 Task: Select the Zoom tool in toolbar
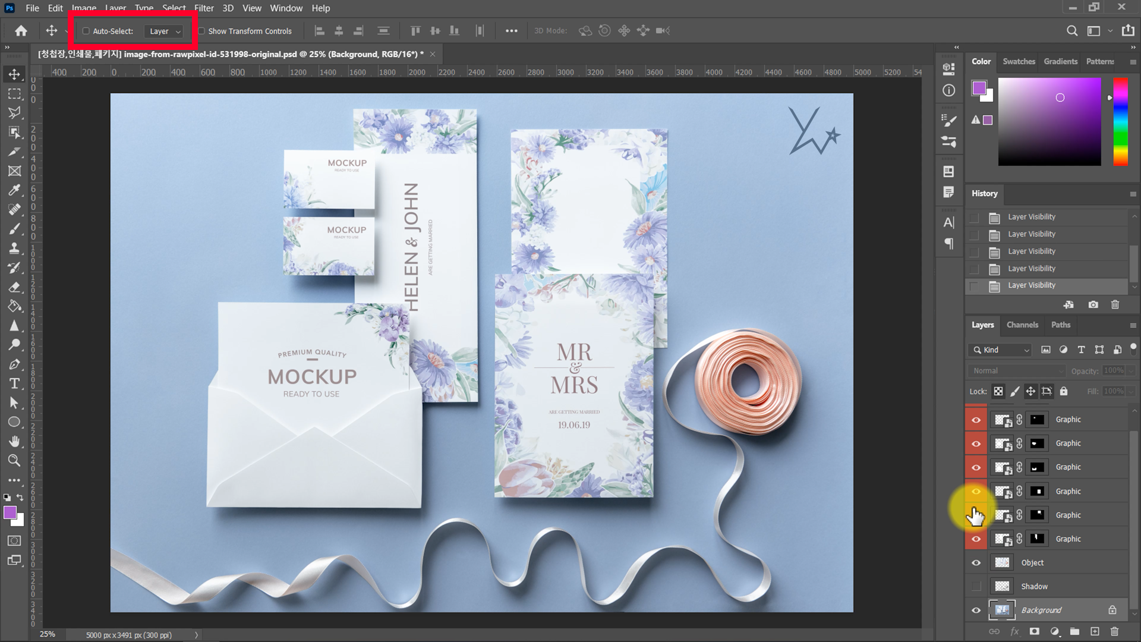(14, 461)
